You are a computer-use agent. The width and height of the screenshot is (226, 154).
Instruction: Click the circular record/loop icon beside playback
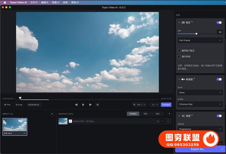pos(98,105)
